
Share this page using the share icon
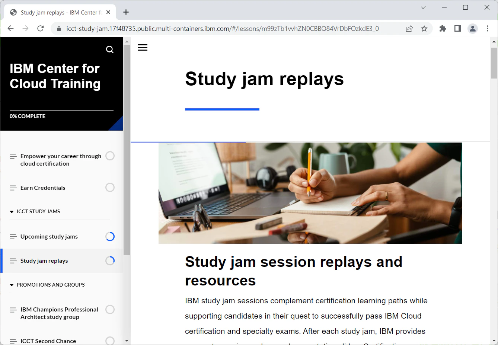[409, 29]
